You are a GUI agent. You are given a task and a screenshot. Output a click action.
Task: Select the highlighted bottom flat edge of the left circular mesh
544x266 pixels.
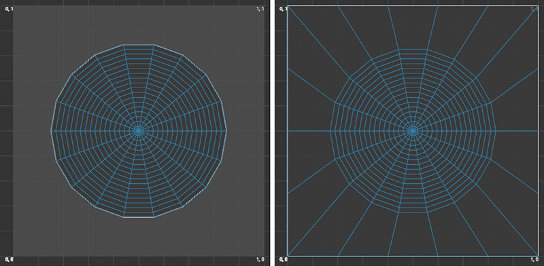tap(139, 217)
